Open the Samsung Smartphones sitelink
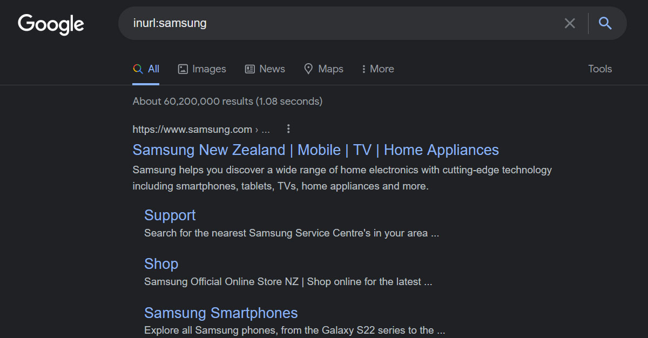This screenshot has width=648, height=338. 221,313
